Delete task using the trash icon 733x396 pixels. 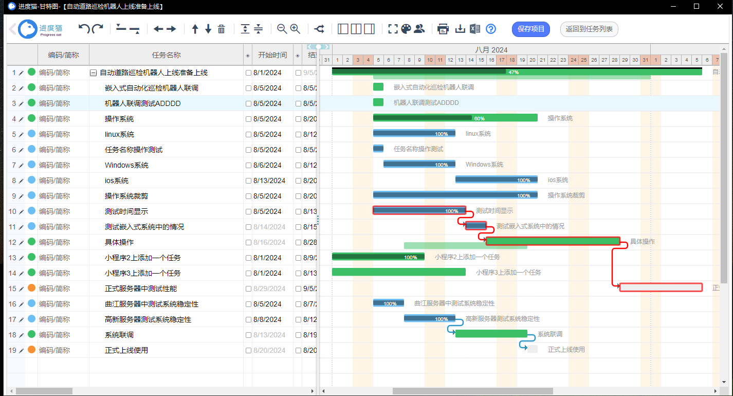222,29
